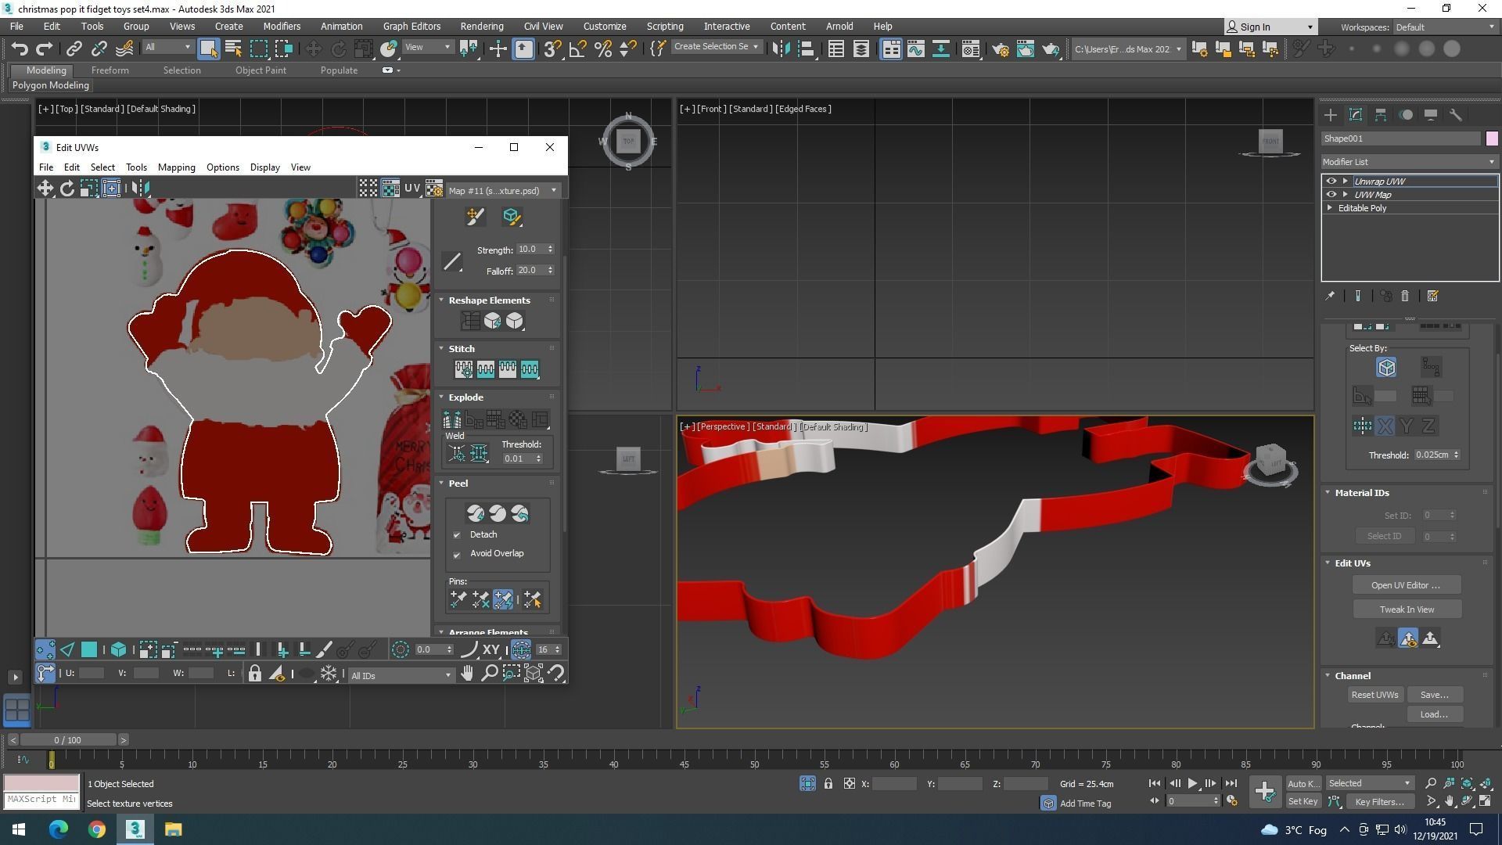
Task: Open the Mapping menu in Edit UVWs
Action: [x=176, y=167]
